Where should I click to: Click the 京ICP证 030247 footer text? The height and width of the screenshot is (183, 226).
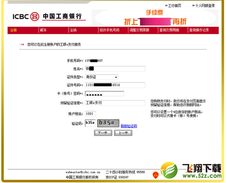point(117,177)
